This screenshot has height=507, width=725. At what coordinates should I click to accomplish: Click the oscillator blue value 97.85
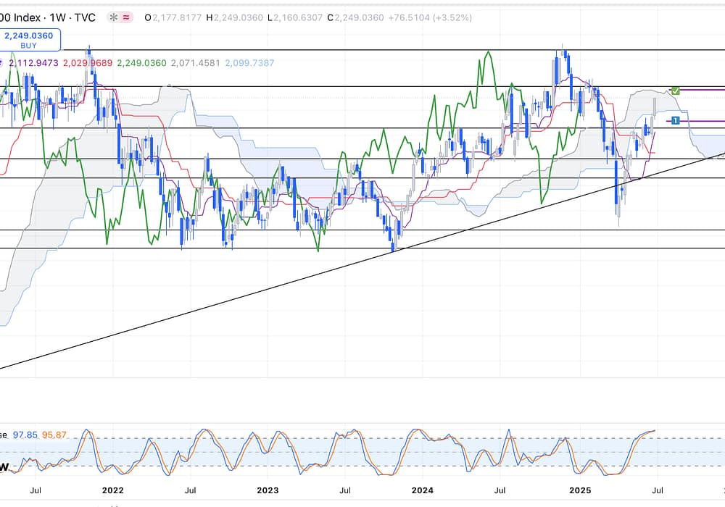pos(26,435)
